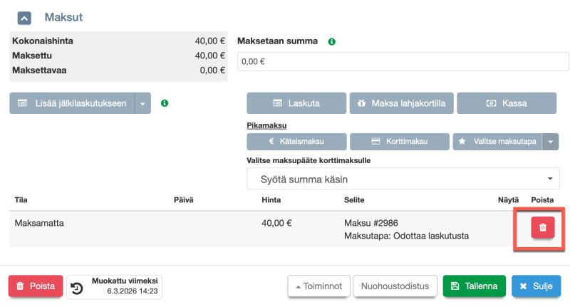The image size is (570, 307).
Task: Open the Toiminnot menu
Action: 318,286
